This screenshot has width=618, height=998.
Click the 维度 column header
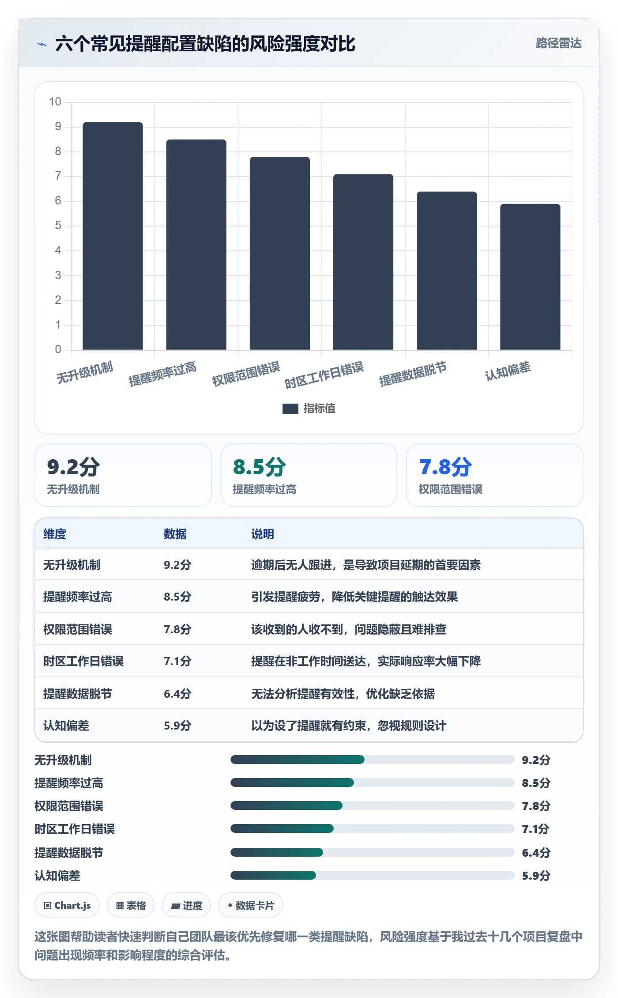point(55,534)
